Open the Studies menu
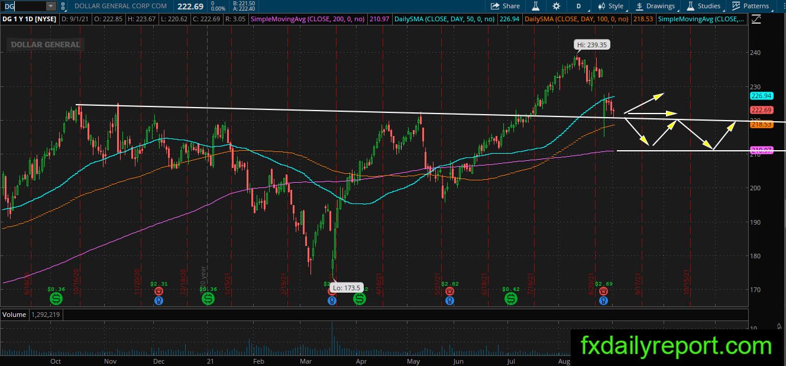 [x=703, y=6]
